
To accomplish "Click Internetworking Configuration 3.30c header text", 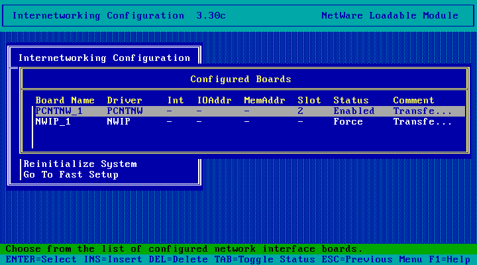I will pos(119,15).
